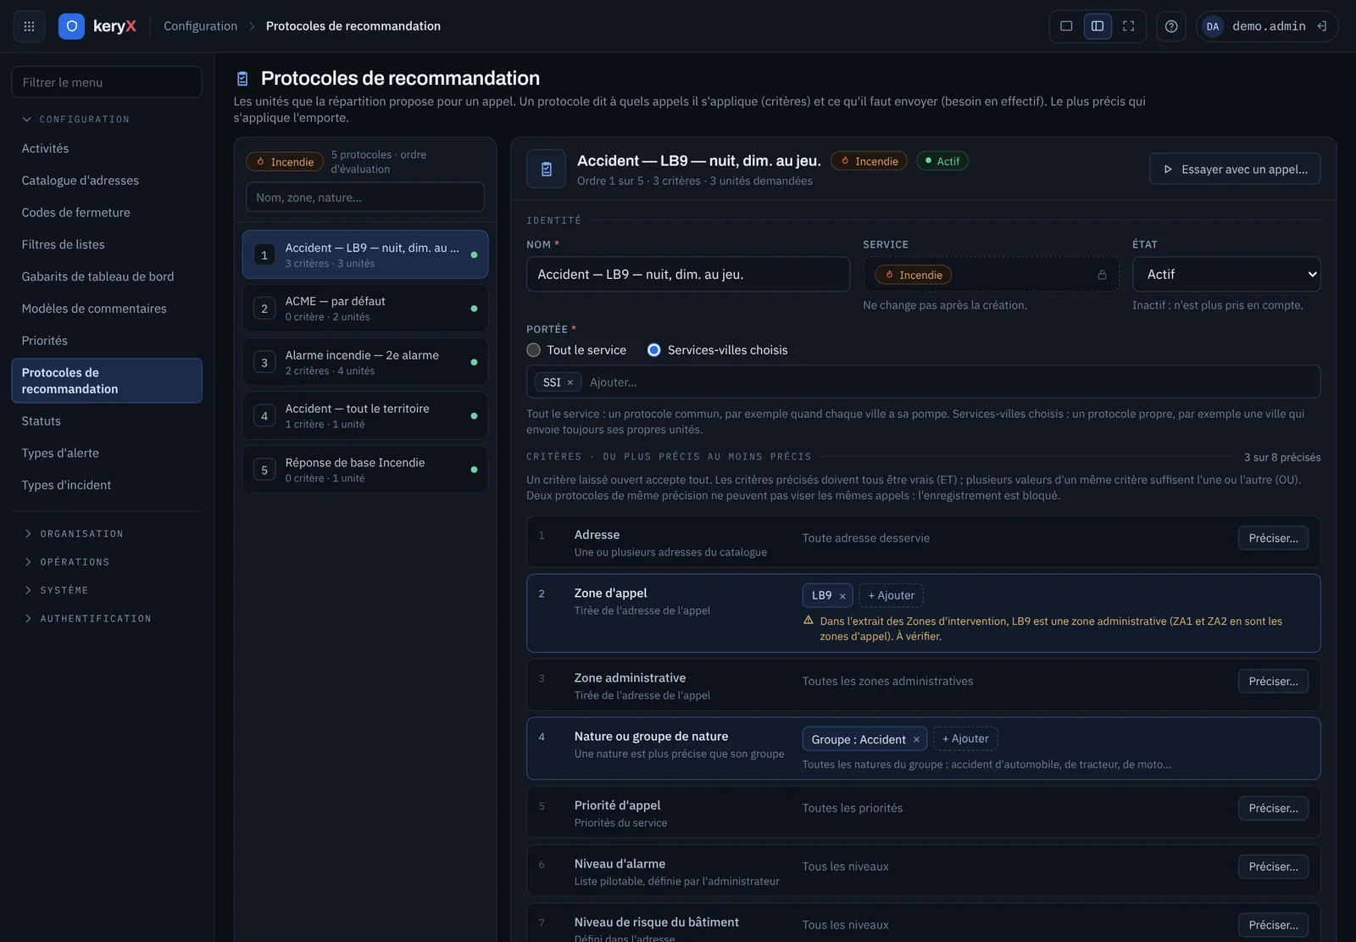1356x942 pixels.
Task: Edit the protocol Nom input field
Action: [x=687, y=275]
